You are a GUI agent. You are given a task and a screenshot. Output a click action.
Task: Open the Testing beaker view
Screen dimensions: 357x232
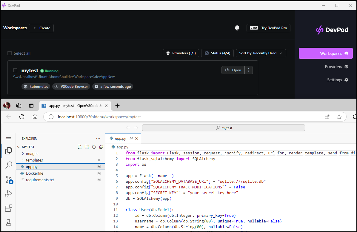pos(9,222)
